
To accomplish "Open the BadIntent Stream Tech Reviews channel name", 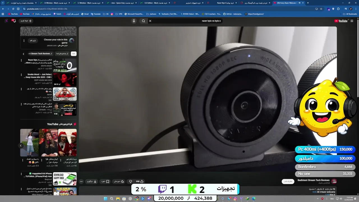I will (x=313, y=180).
